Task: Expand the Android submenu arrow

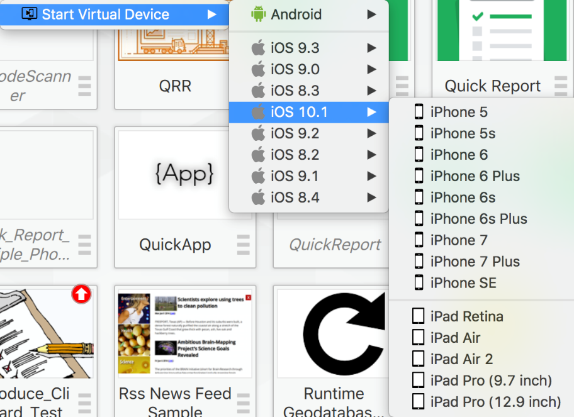Action: tap(371, 14)
